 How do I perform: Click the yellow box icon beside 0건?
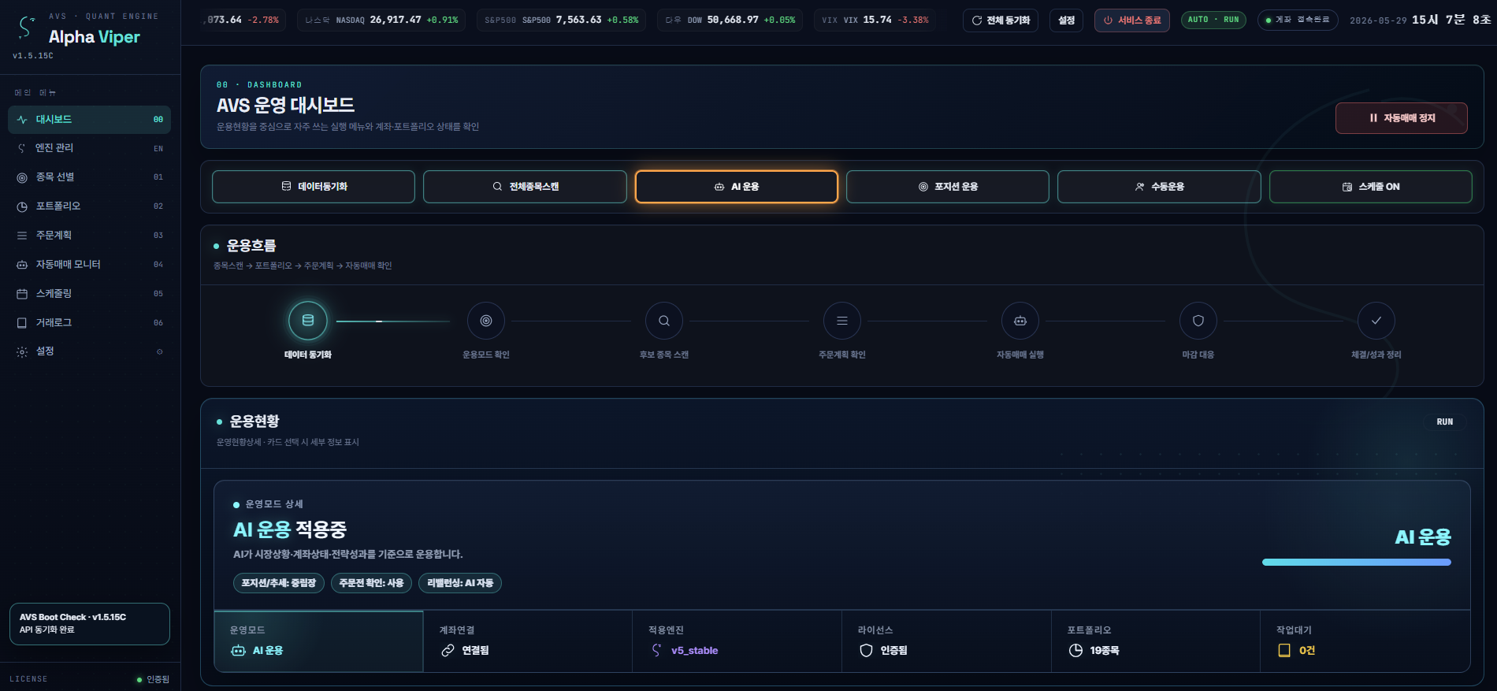(x=1284, y=651)
